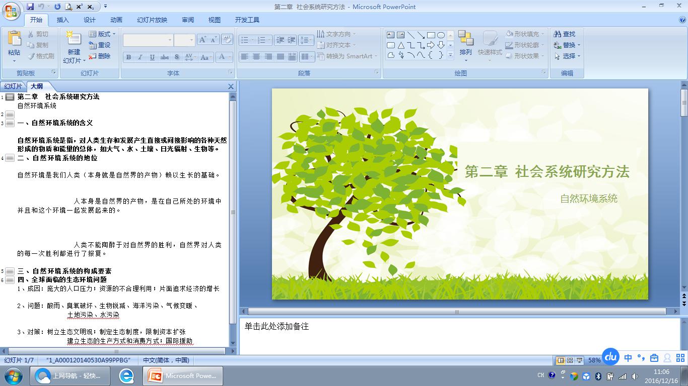Image resolution: width=688 pixels, height=386 pixels.
Task: Toggle Bold formatting
Action: (128, 57)
